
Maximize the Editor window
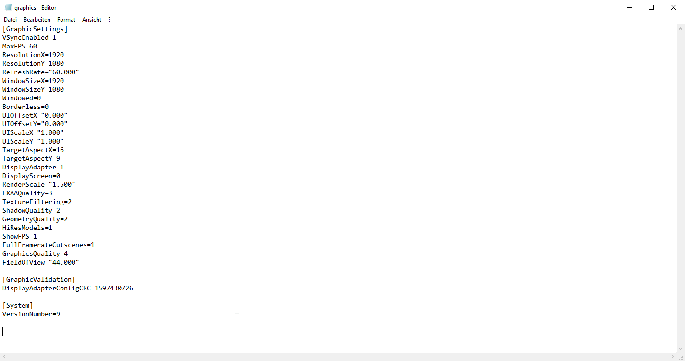[x=651, y=7]
